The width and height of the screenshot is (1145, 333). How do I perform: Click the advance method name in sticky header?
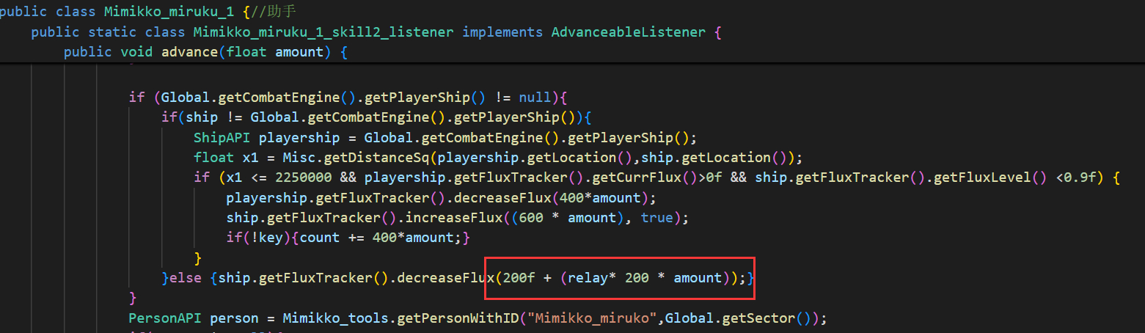(x=189, y=52)
